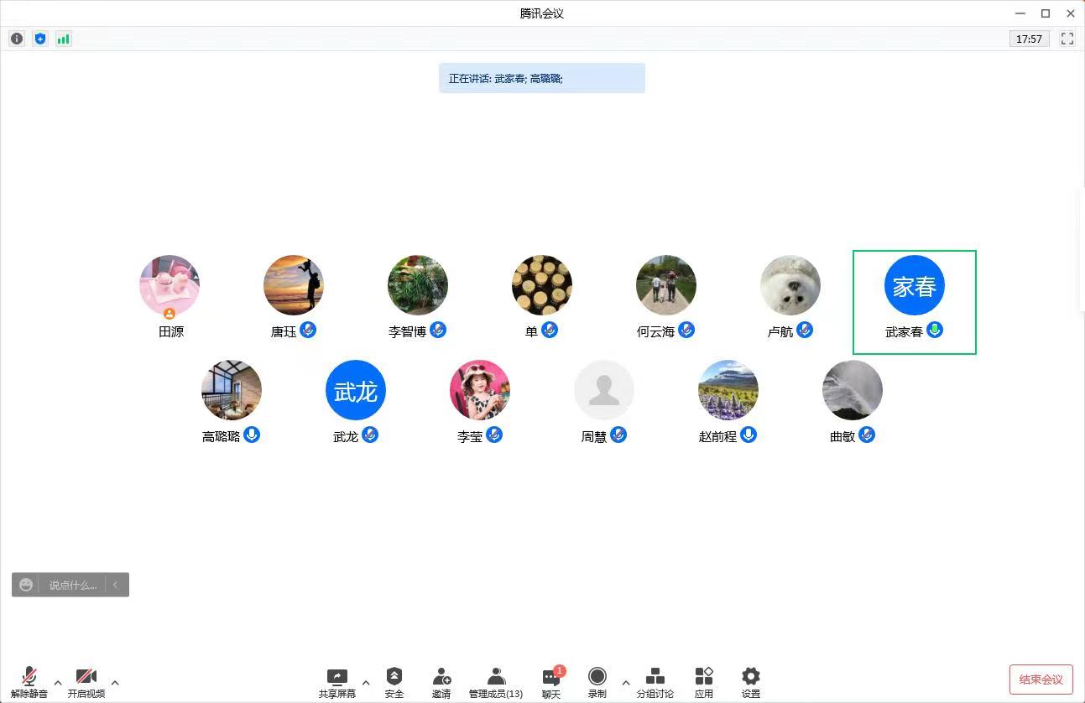Viewport: 1085px width, 703px height.
Task: Expand video options arrow beside 开启视频
Action: (115, 683)
